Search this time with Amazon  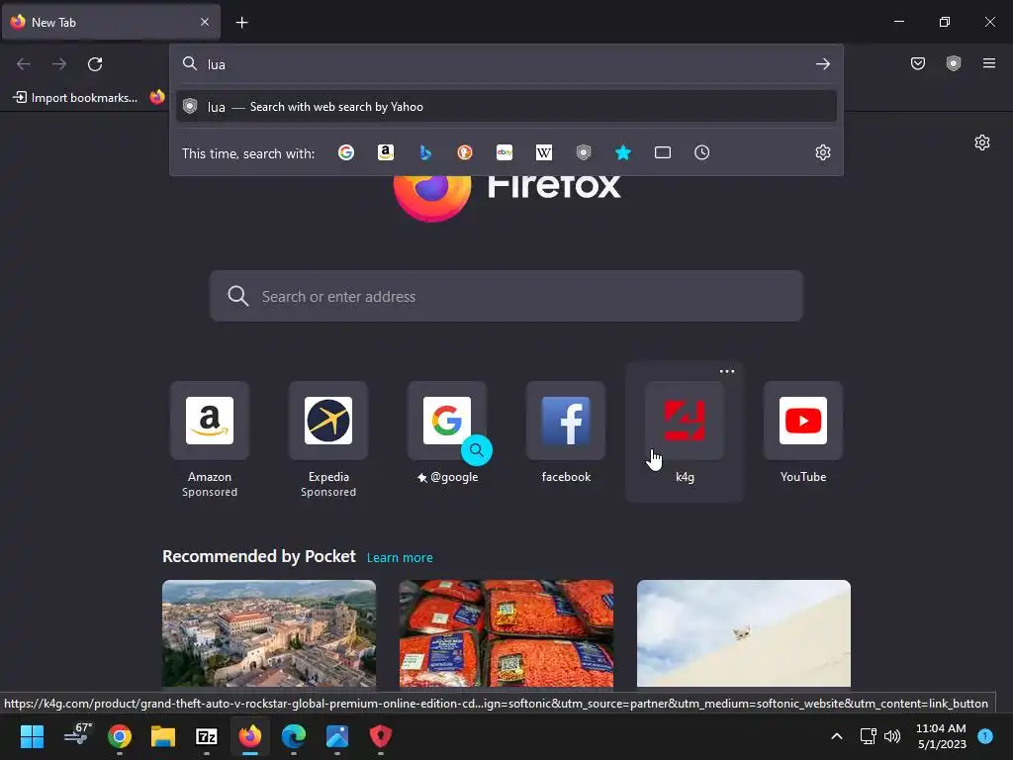tap(386, 152)
